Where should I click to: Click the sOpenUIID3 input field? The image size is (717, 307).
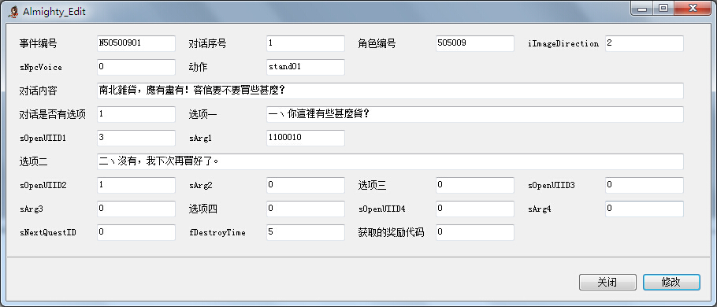pyautogui.click(x=645, y=185)
